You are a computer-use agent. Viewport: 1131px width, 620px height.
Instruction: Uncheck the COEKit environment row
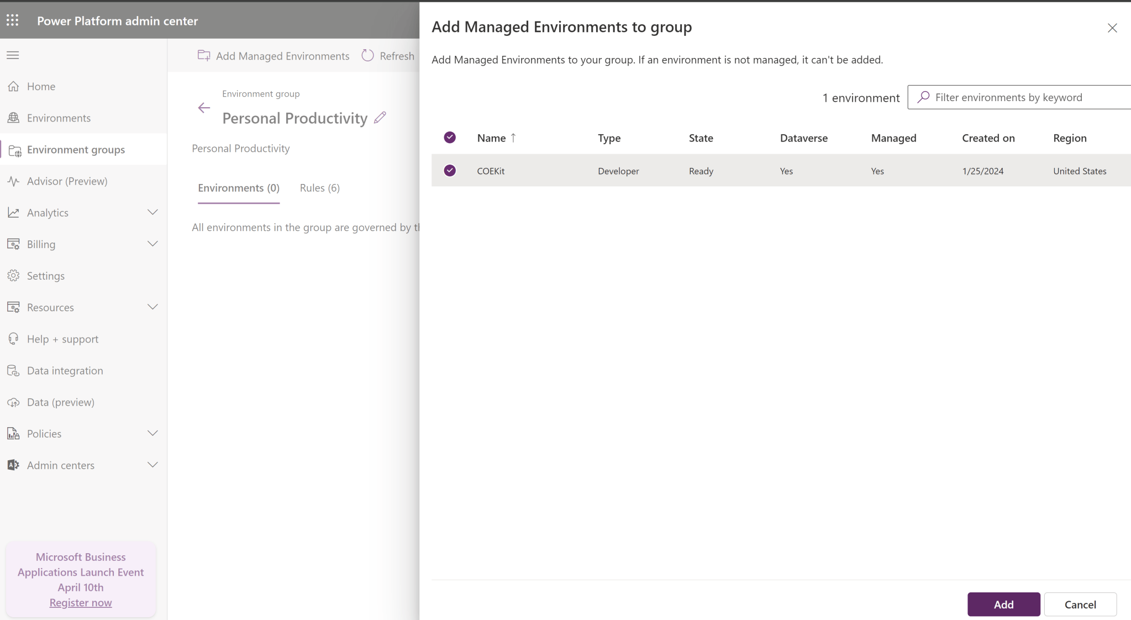449,170
